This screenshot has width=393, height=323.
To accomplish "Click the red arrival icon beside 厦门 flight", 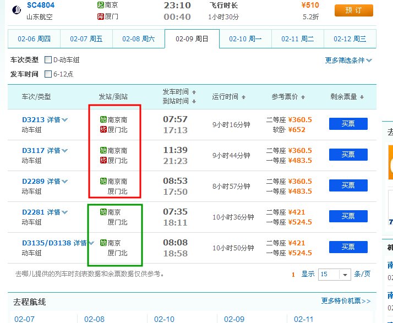I will pos(101,17).
